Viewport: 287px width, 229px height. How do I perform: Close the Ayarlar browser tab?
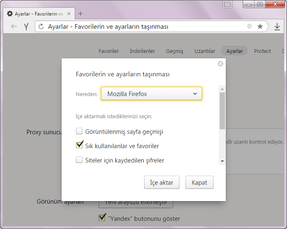coord(69,14)
